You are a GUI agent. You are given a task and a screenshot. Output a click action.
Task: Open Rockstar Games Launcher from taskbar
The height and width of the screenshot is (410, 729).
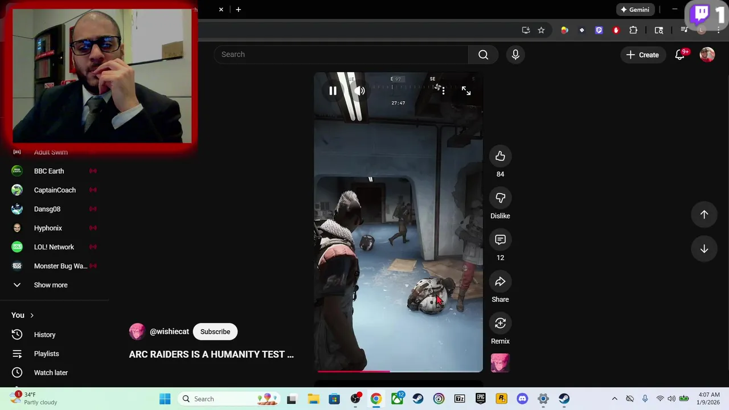pyautogui.click(x=501, y=399)
